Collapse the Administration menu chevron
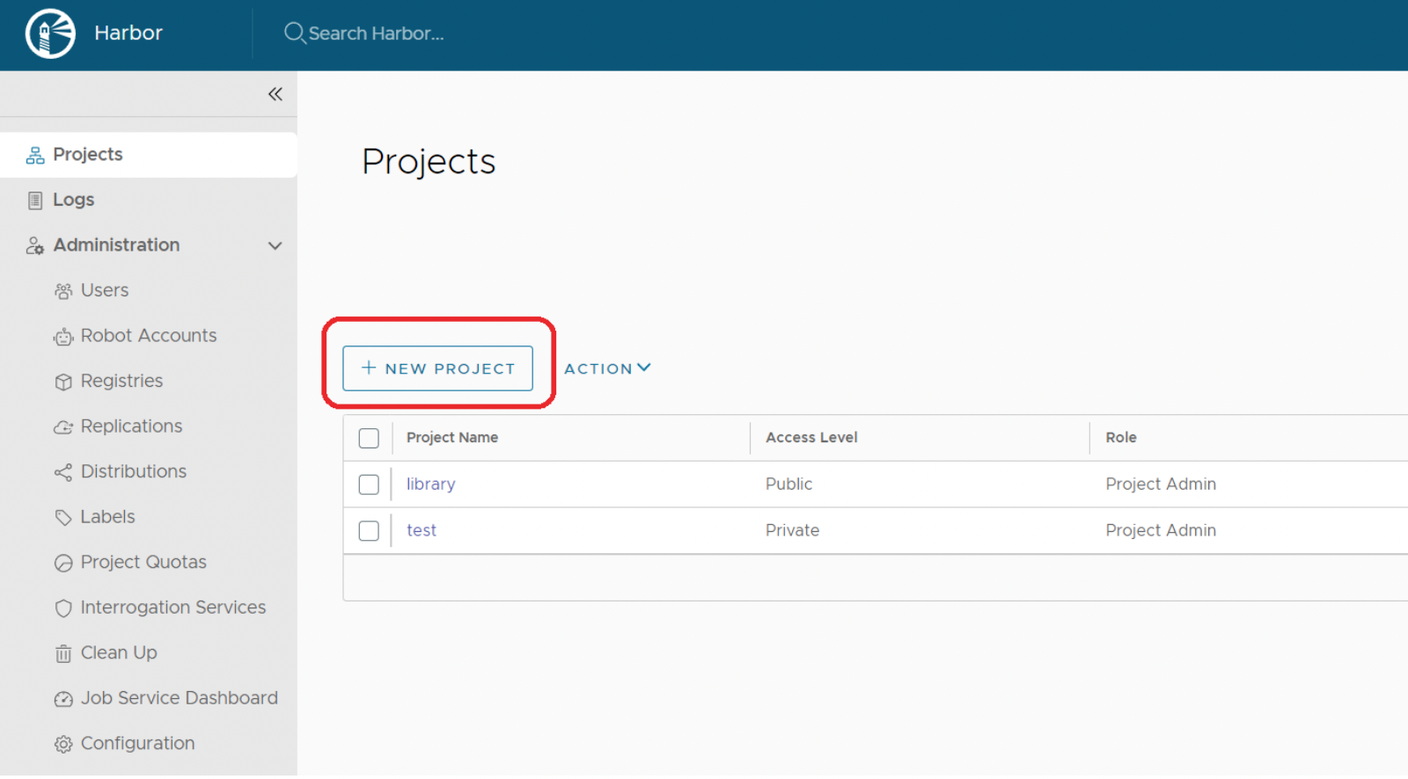 tap(275, 246)
